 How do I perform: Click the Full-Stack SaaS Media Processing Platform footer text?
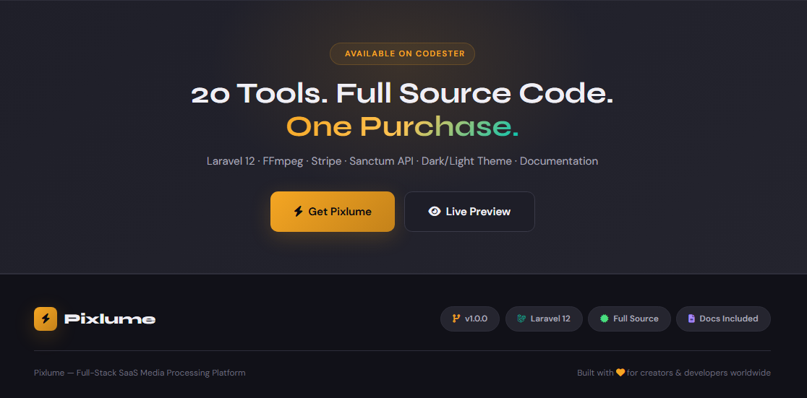161,373
